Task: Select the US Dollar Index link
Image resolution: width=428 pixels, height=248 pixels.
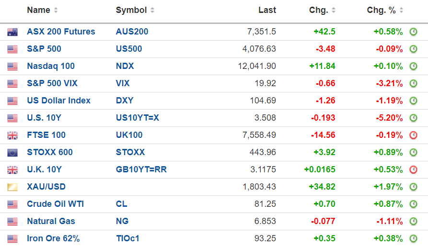Action: pos(58,101)
